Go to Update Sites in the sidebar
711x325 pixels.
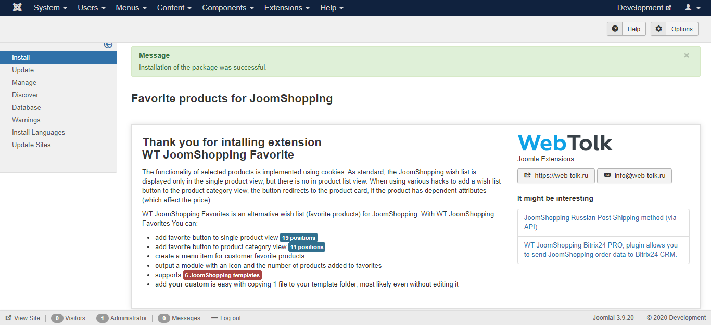tap(31, 145)
